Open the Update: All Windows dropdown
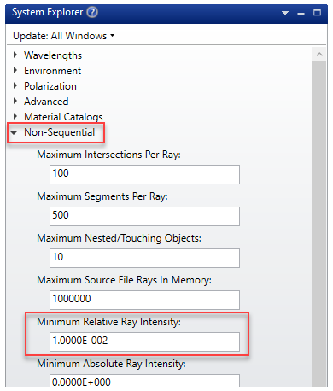 pos(64,36)
